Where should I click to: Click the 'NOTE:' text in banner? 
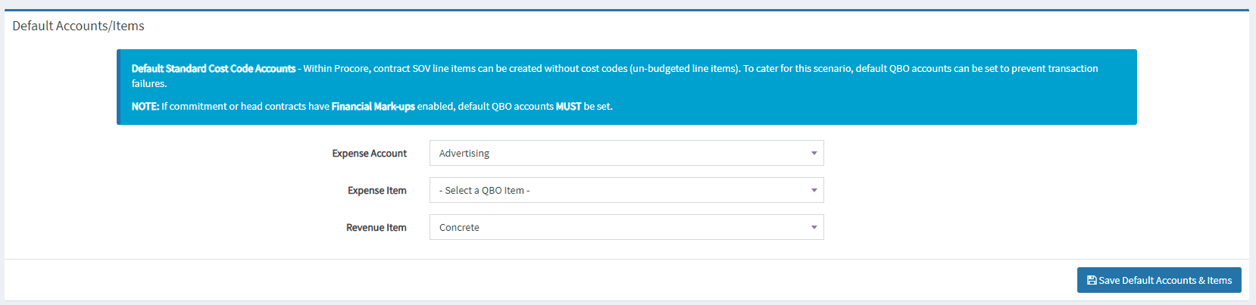(x=145, y=106)
